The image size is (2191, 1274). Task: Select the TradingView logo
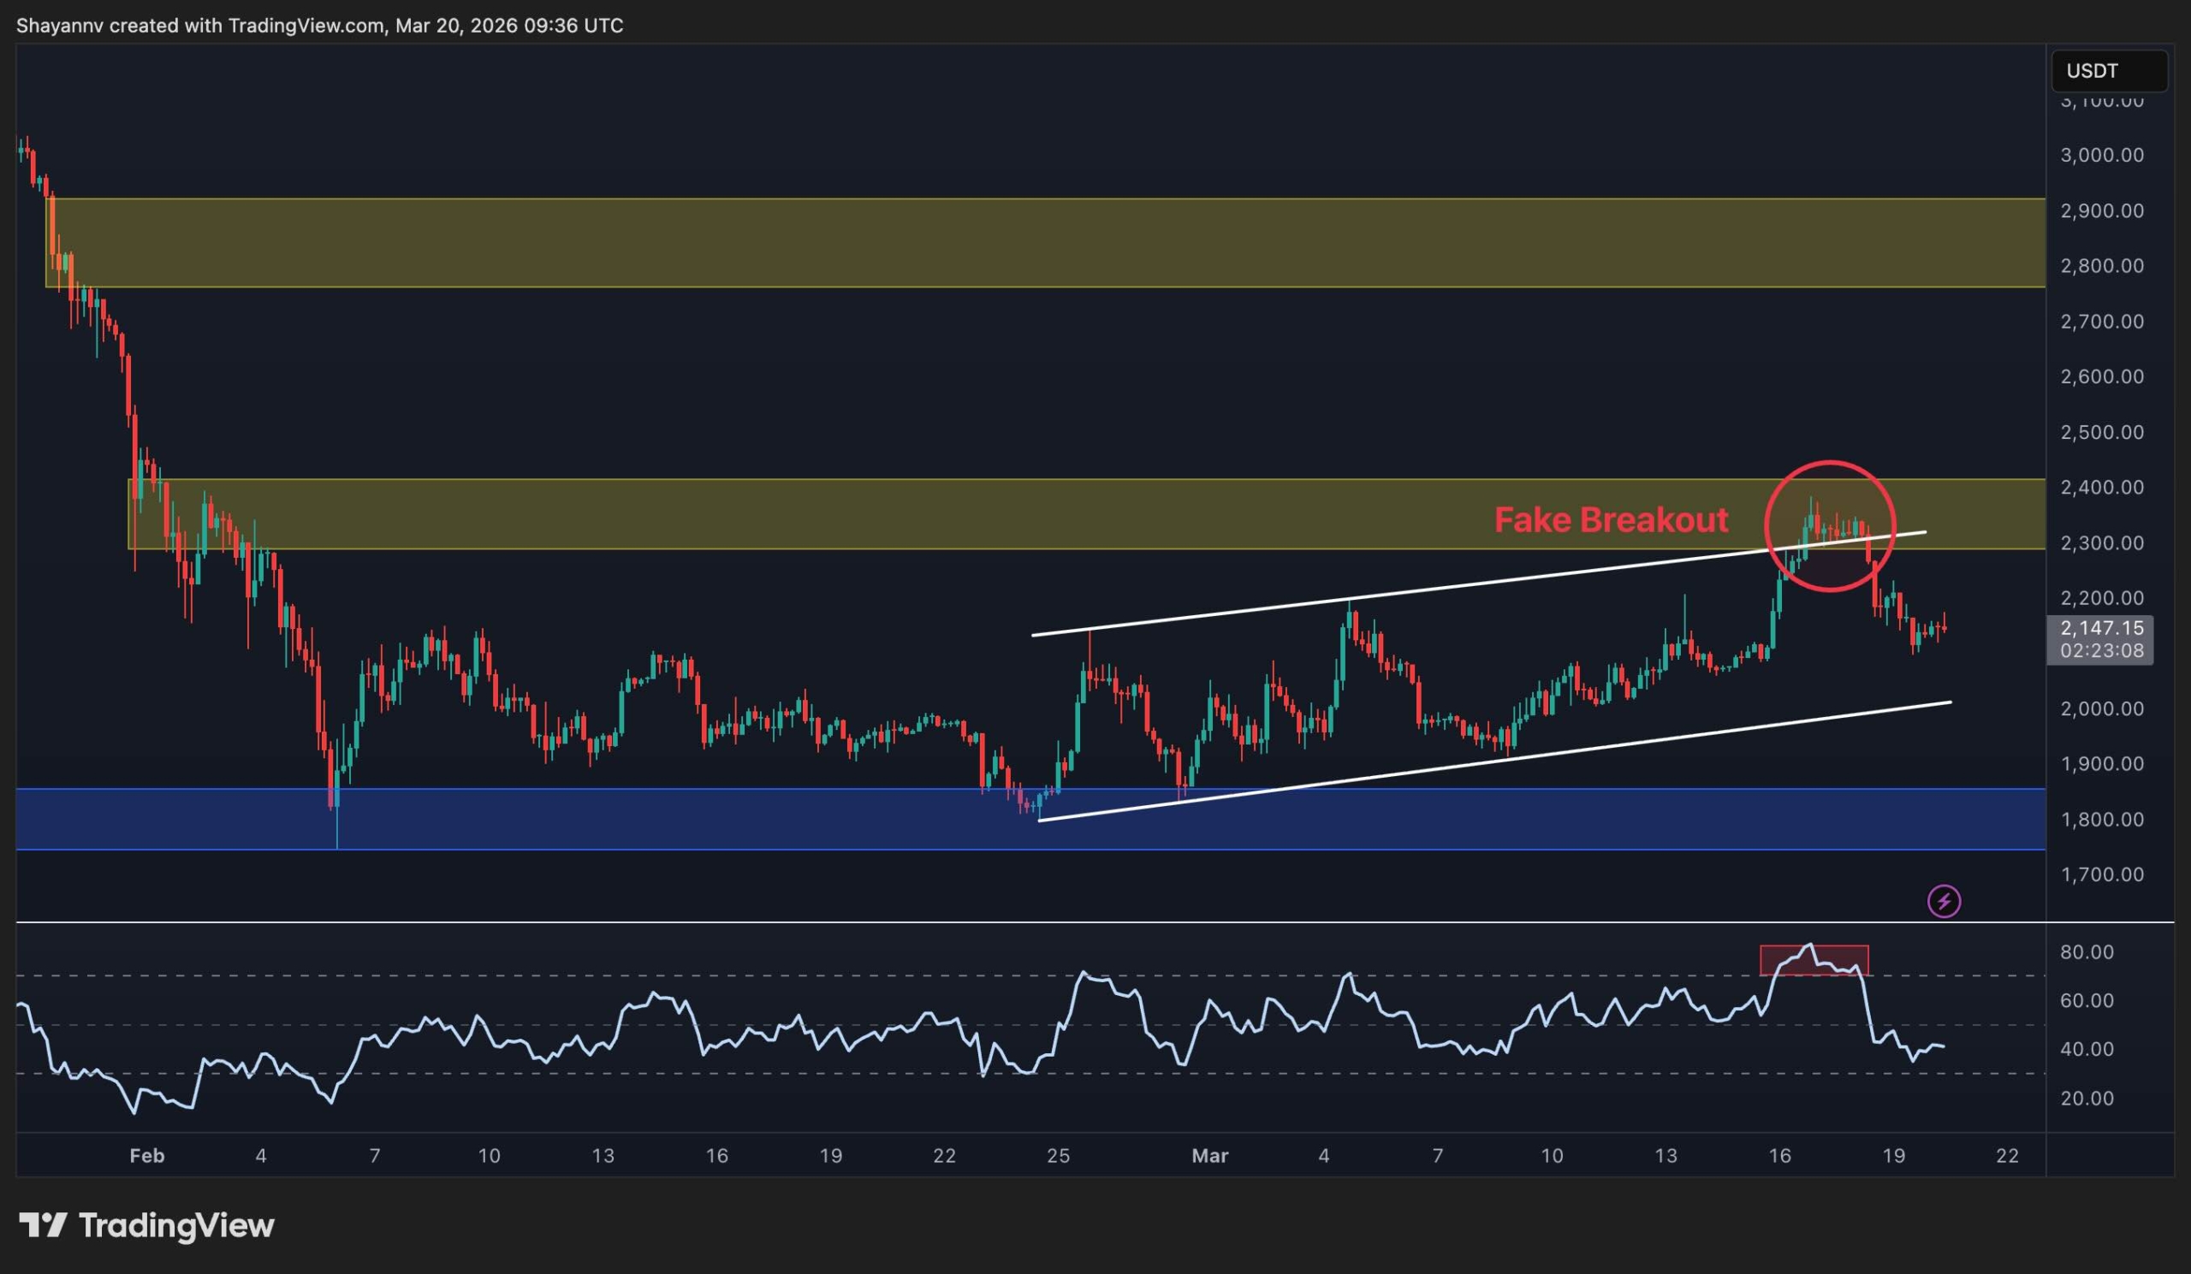(x=148, y=1226)
